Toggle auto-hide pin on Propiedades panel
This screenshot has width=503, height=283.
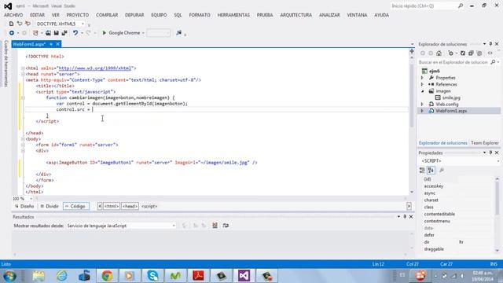490,153
